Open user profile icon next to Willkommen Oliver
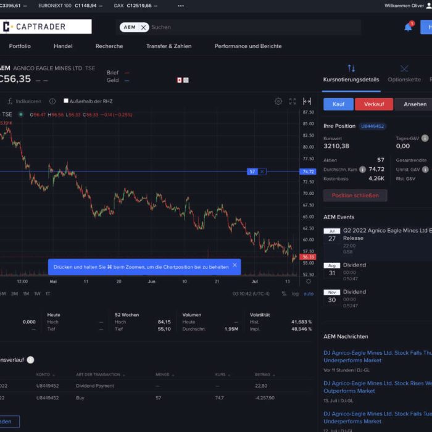Viewport: 432px width, 432px height. (x=430, y=6)
